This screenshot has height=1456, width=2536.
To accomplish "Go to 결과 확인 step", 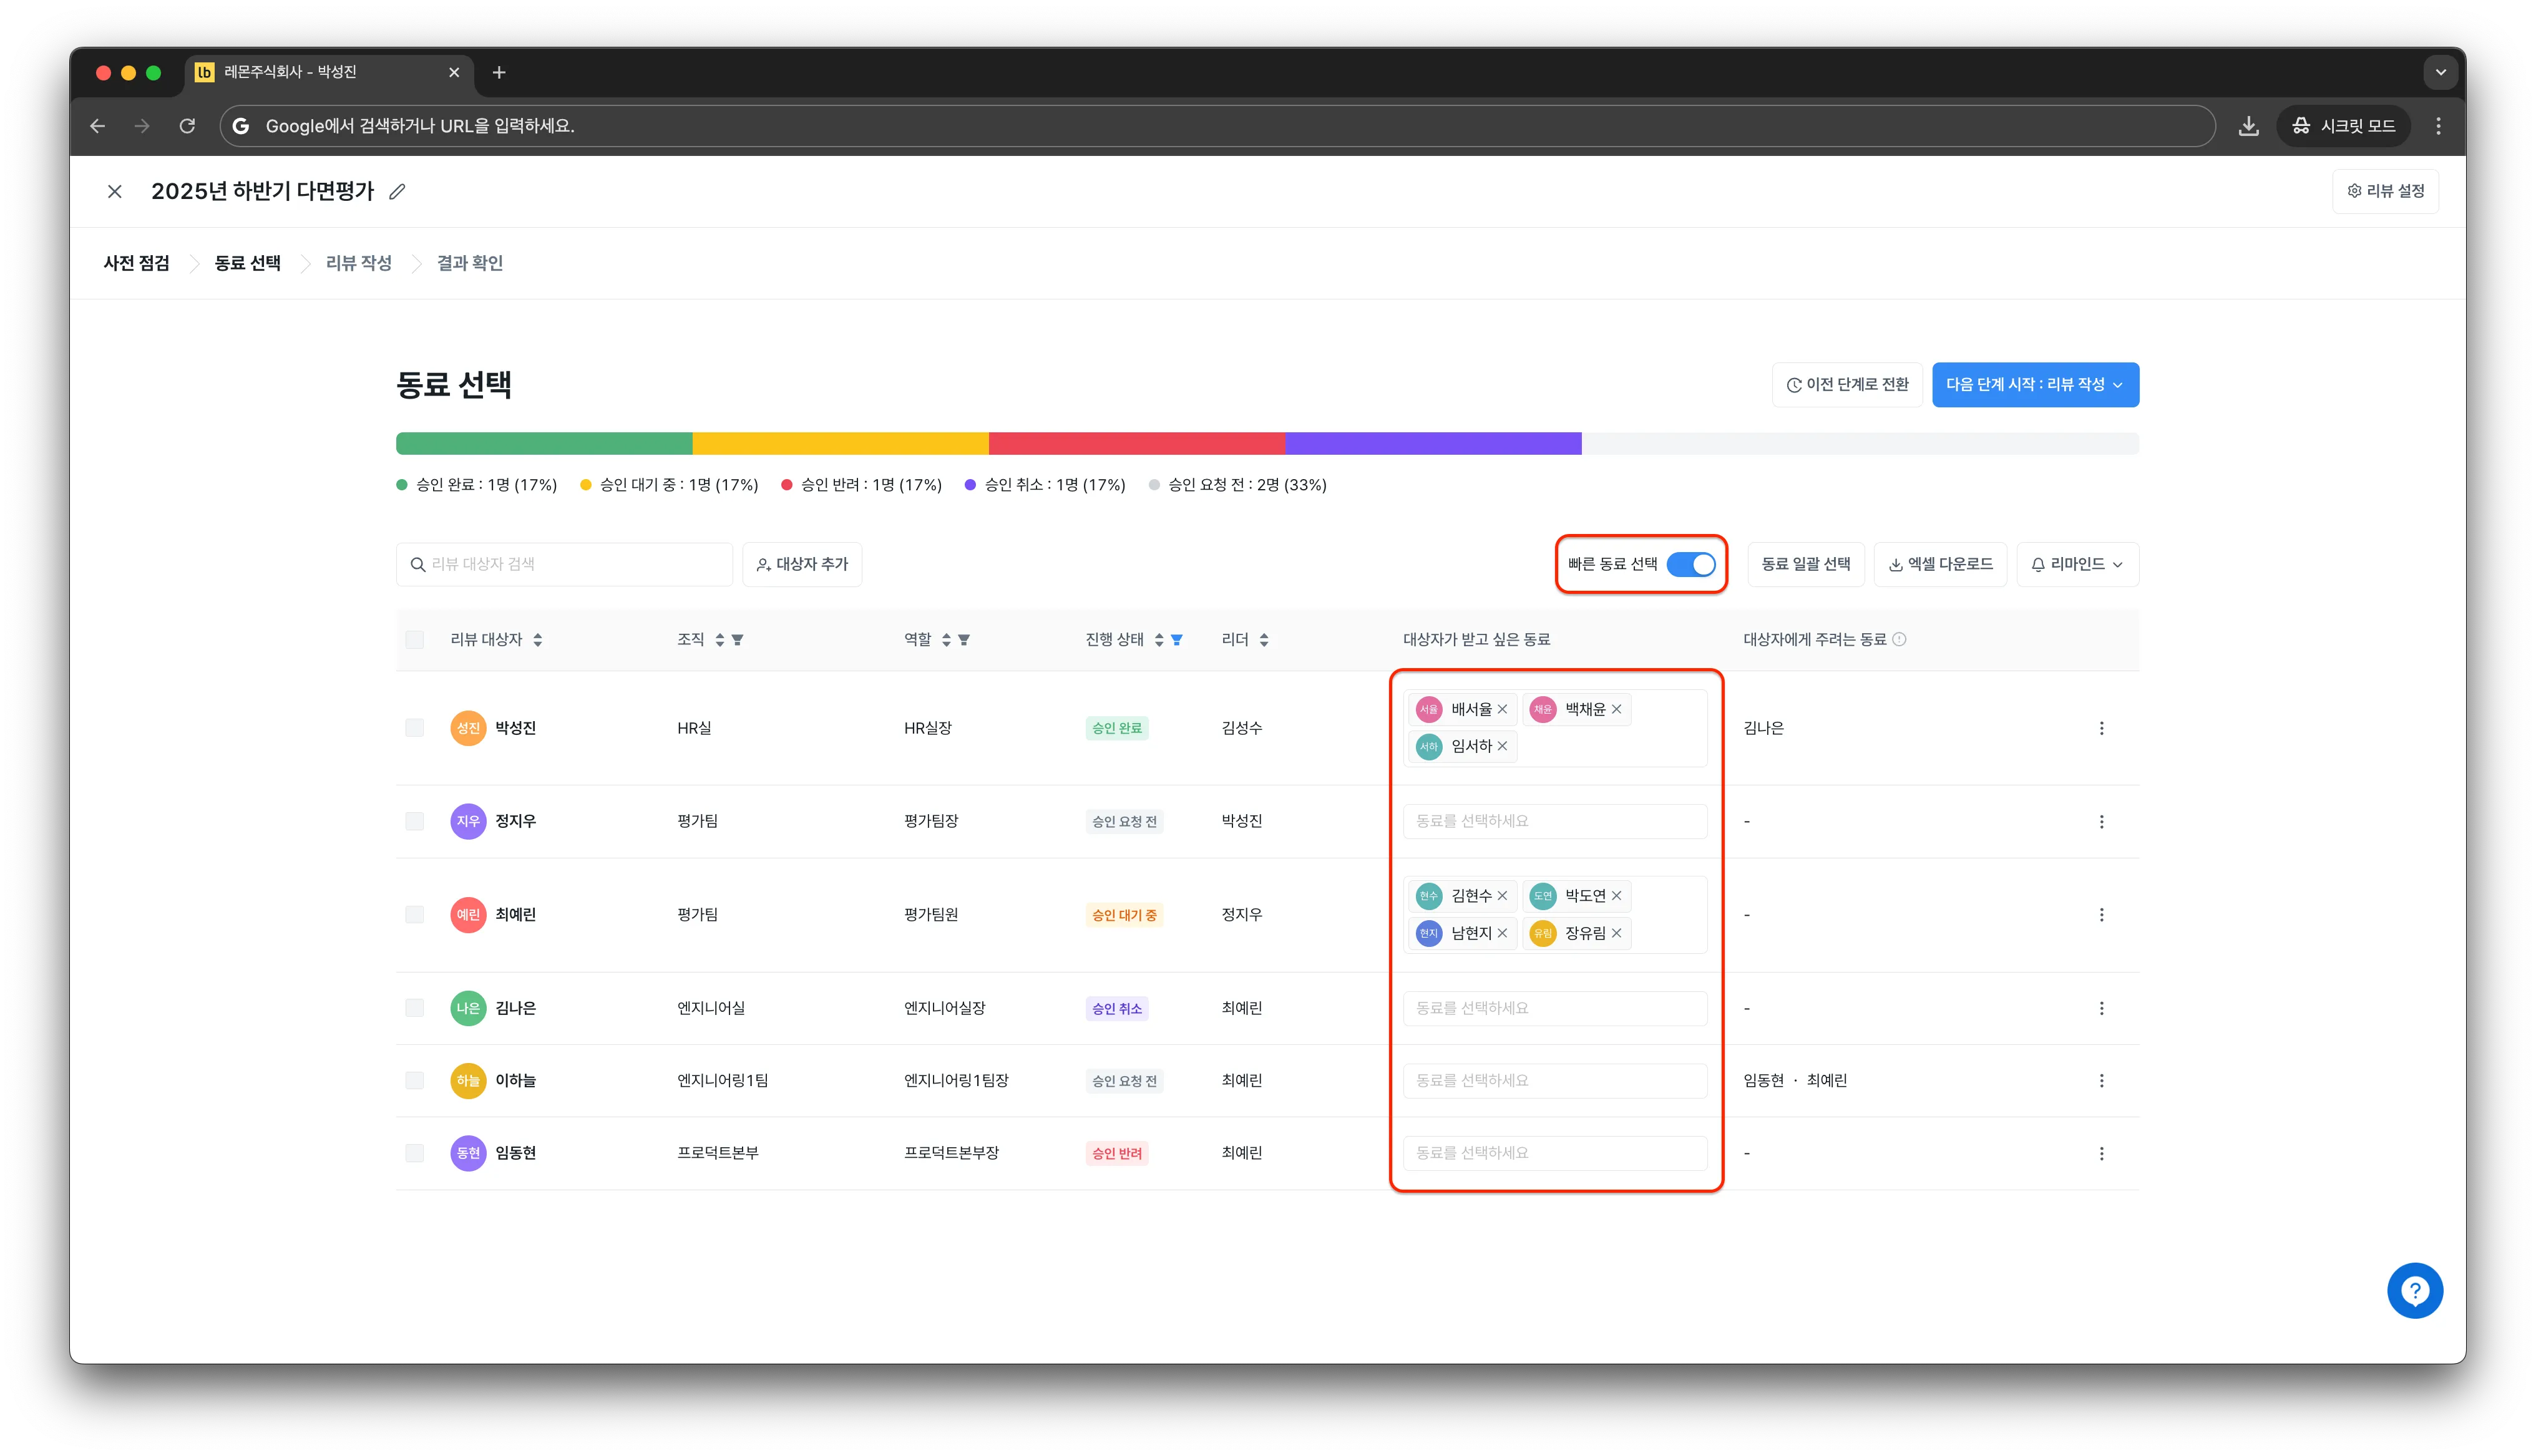I will [x=469, y=263].
